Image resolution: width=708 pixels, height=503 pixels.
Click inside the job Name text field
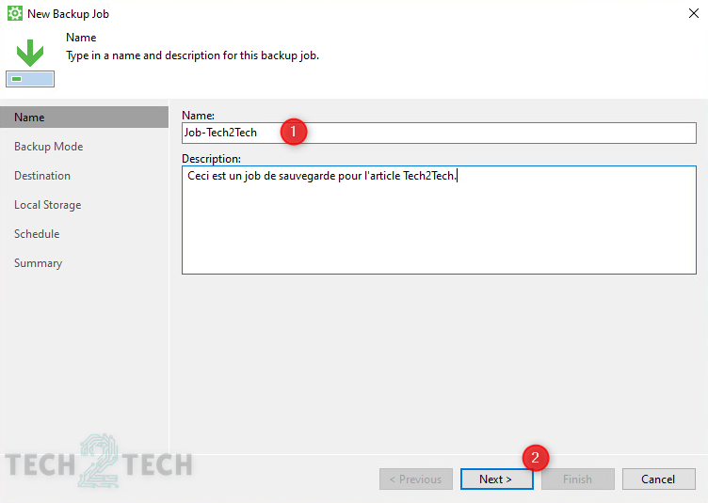[471, 133]
